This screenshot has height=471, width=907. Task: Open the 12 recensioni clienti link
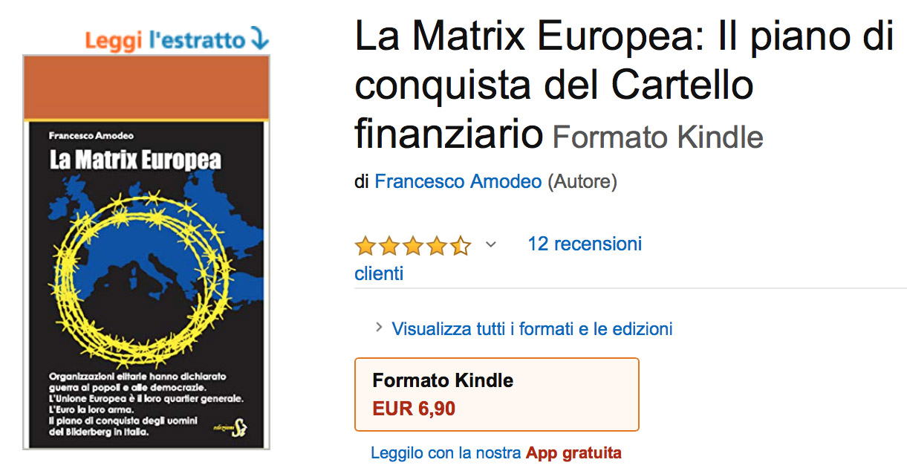[498, 258]
